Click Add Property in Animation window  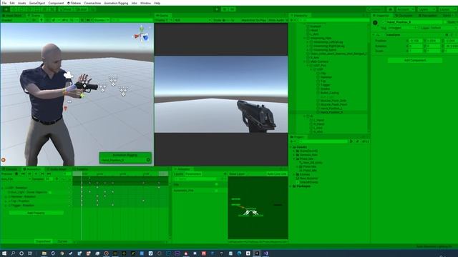click(x=36, y=213)
